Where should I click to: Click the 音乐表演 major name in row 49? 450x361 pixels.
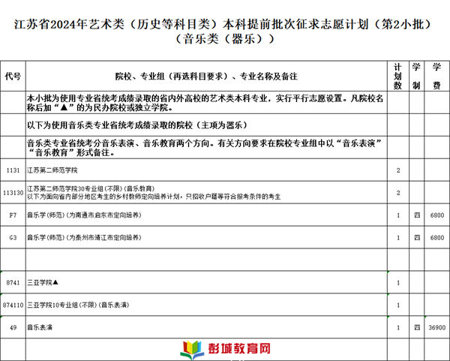(x=40, y=327)
